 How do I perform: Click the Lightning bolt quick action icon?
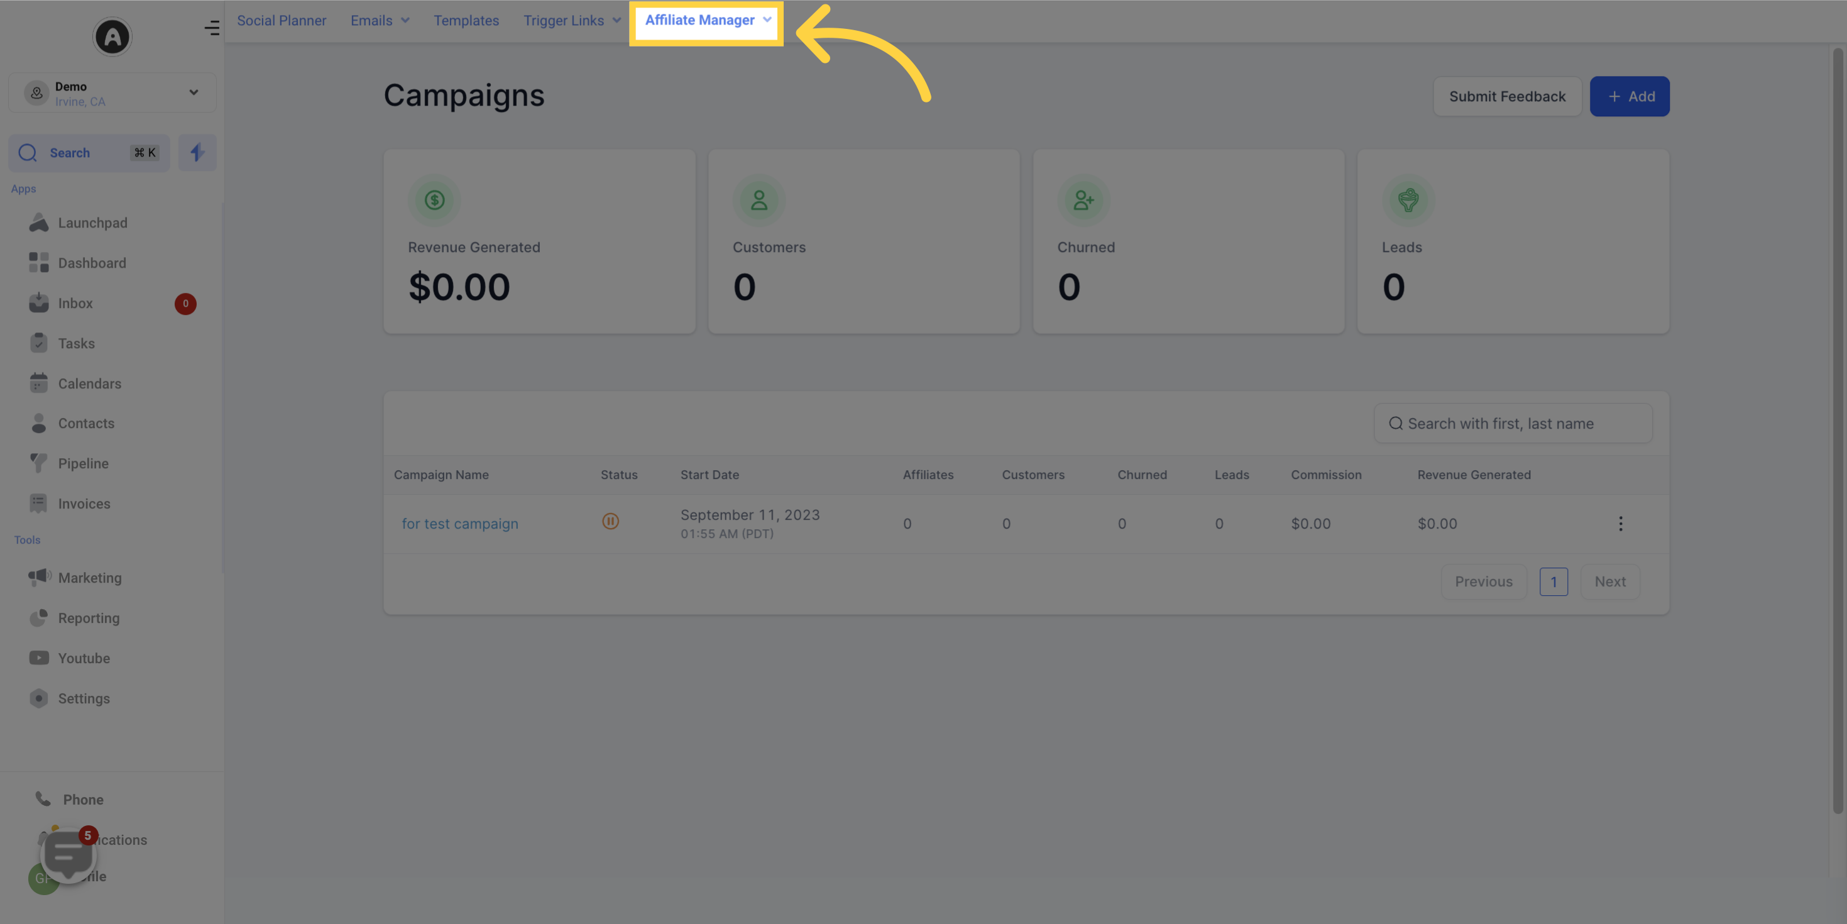(197, 152)
